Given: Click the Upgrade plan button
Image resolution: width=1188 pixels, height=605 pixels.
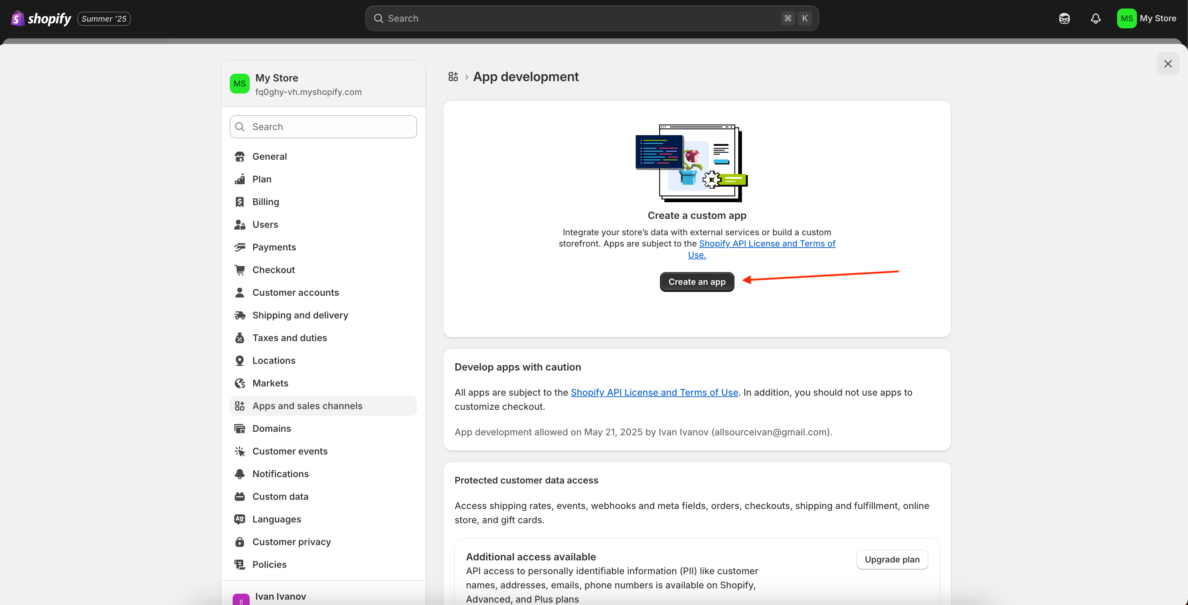Looking at the screenshot, I should (892, 559).
